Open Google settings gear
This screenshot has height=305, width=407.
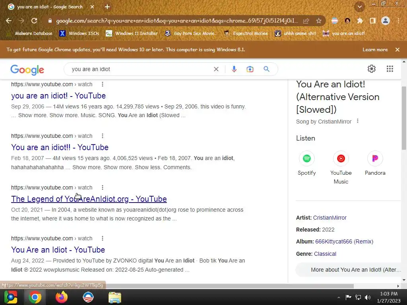[x=372, y=69]
